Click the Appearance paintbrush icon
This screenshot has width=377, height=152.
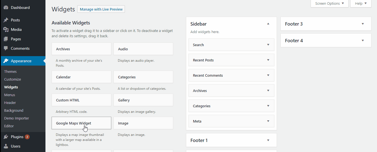point(6,61)
